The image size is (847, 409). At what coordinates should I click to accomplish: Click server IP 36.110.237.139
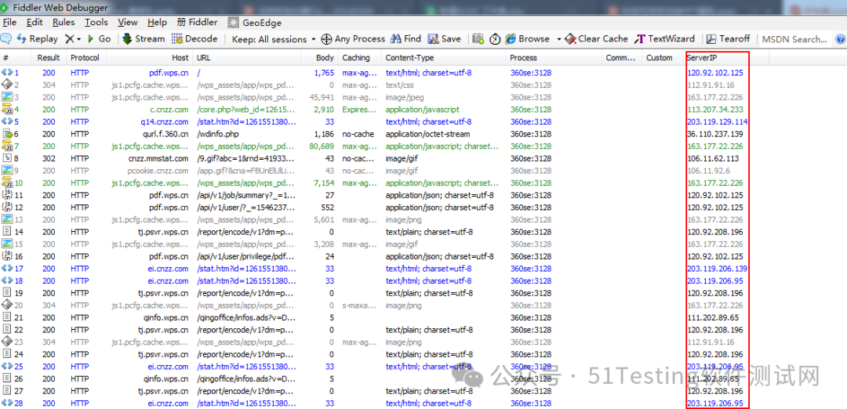pyautogui.click(x=715, y=134)
